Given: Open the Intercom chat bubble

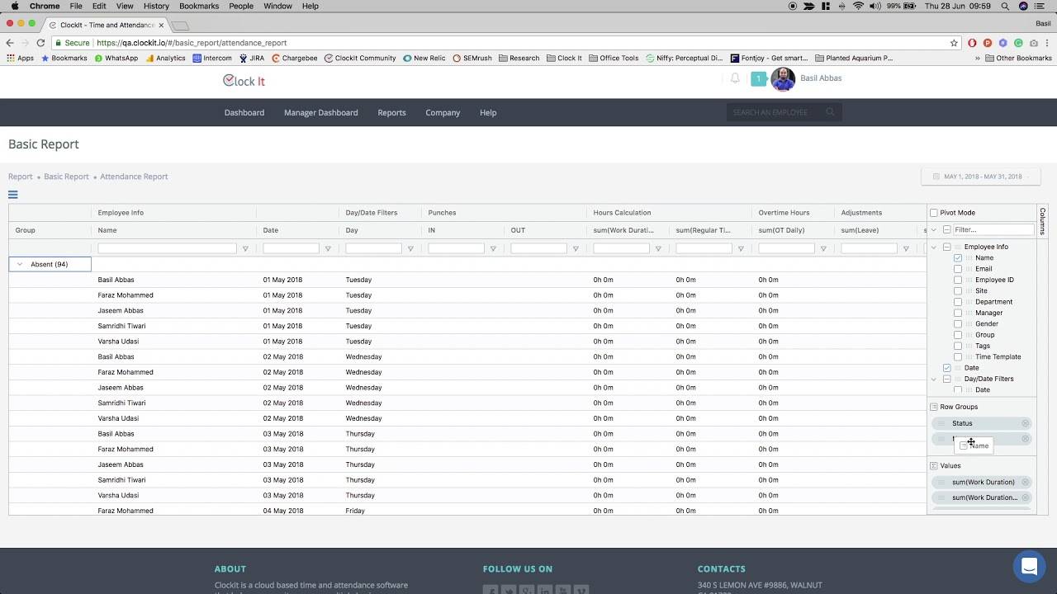Looking at the screenshot, I should [x=1029, y=567].
